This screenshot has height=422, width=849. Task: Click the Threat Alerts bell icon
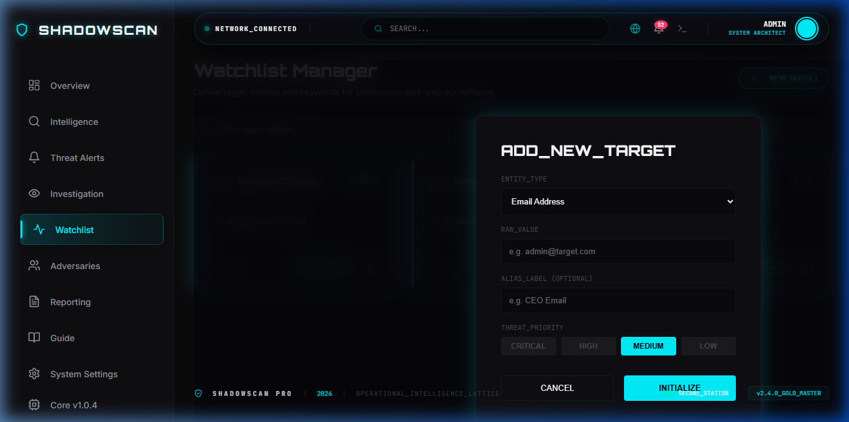click(34, 157)
